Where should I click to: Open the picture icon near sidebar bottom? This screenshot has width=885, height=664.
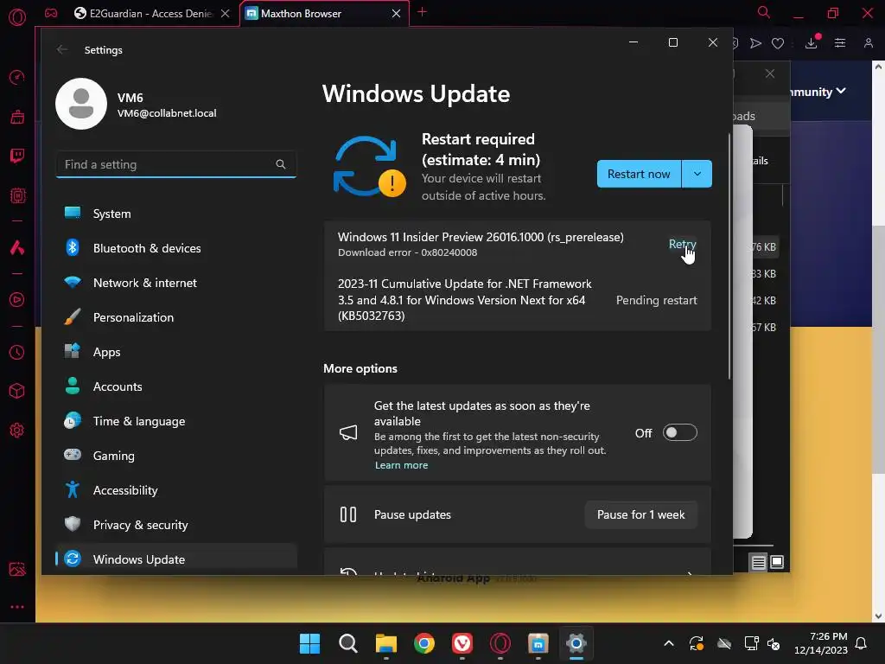pyautogui.click(x=17, y=569)
